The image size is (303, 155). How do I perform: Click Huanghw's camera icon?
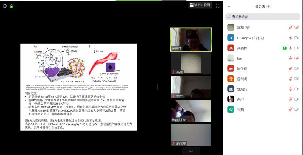(297, 38)
